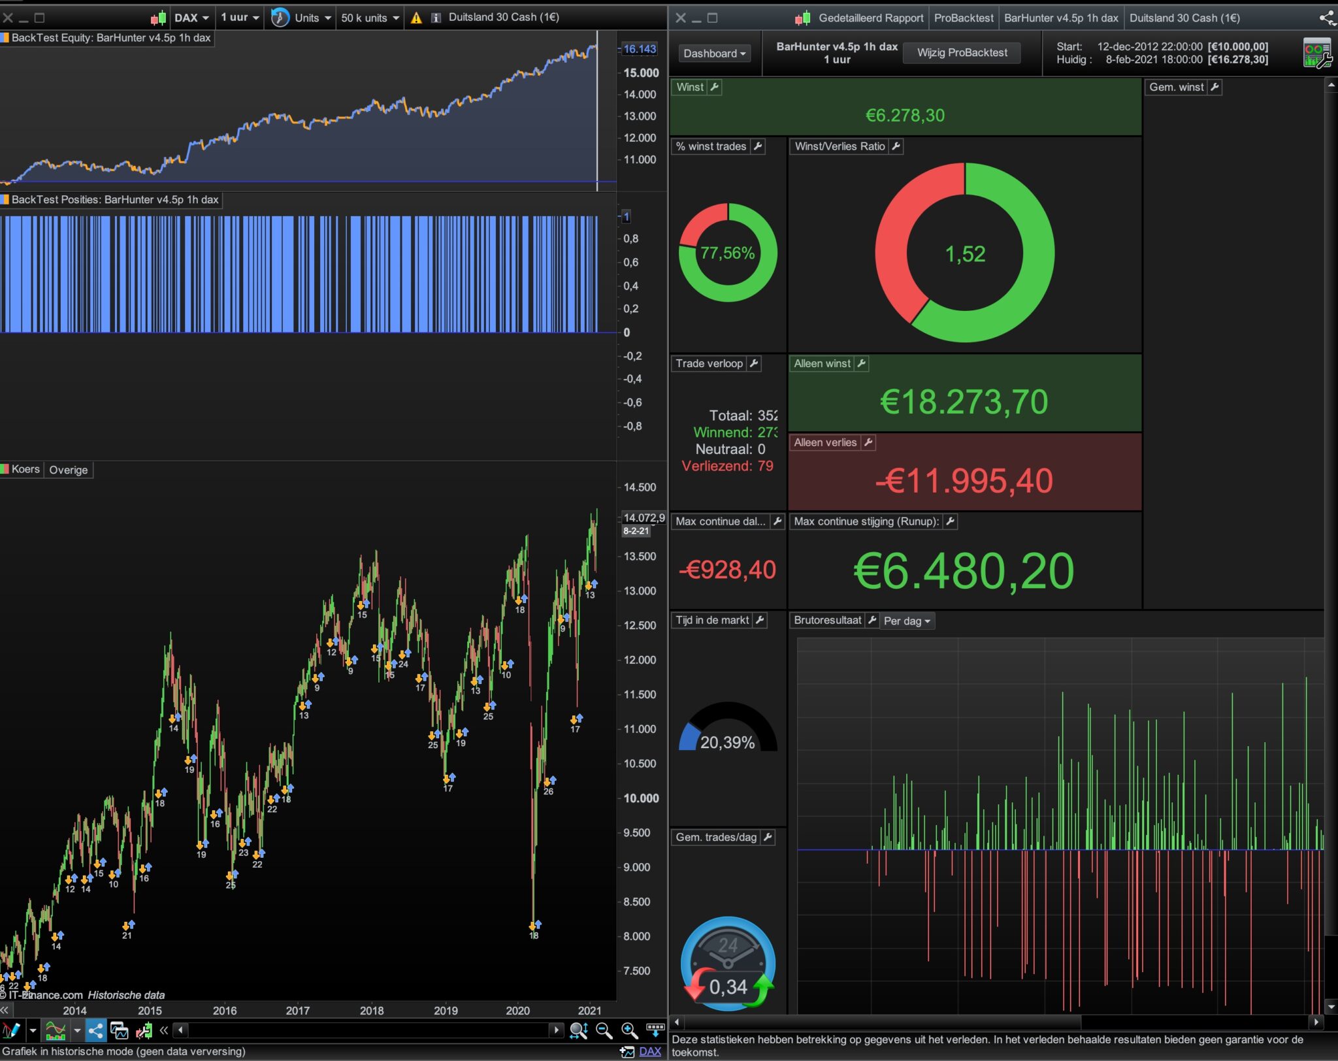Viewport: 1338px width, 1061px height.
Task: Click the highlighted share icon in chart toolbar
Action: pos(95,1031)
